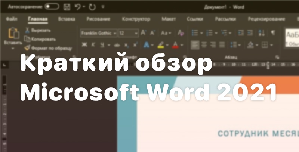This screenshot has height=152, width=299.
Task: Click the Undo arrow icon
Action: 77,7
